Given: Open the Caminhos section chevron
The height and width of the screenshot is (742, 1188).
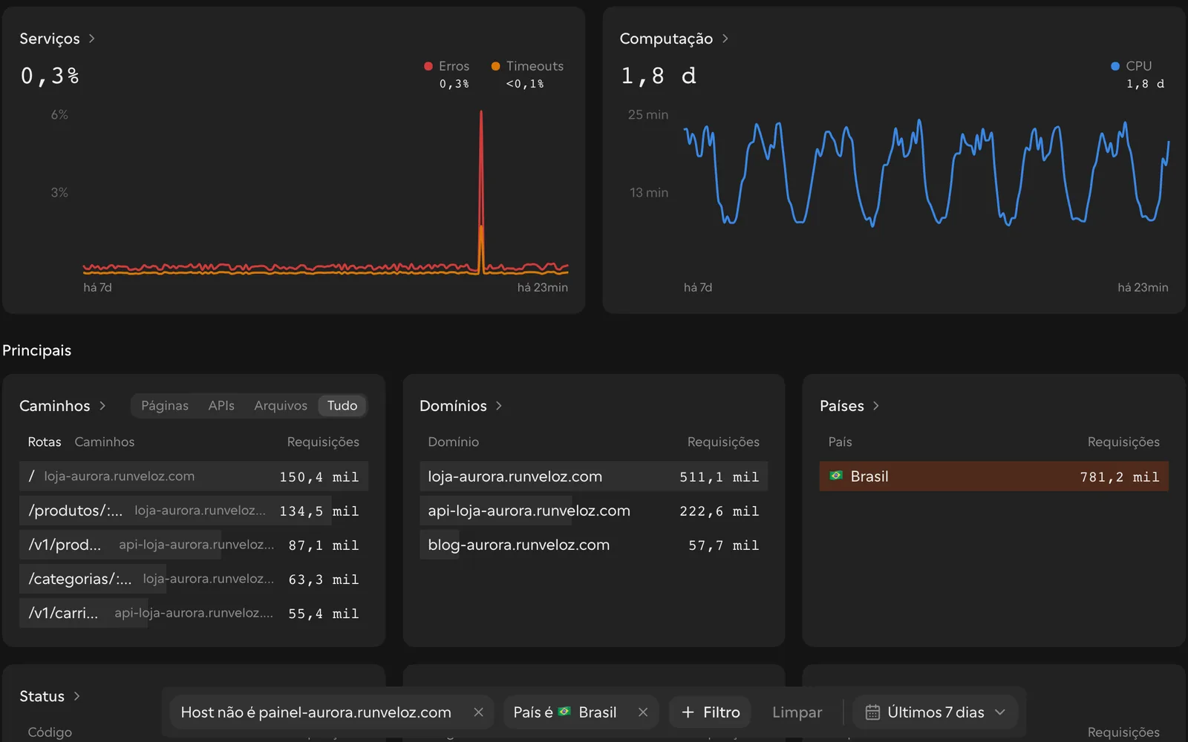Looking at the screenshot, I should coord(102,406).
